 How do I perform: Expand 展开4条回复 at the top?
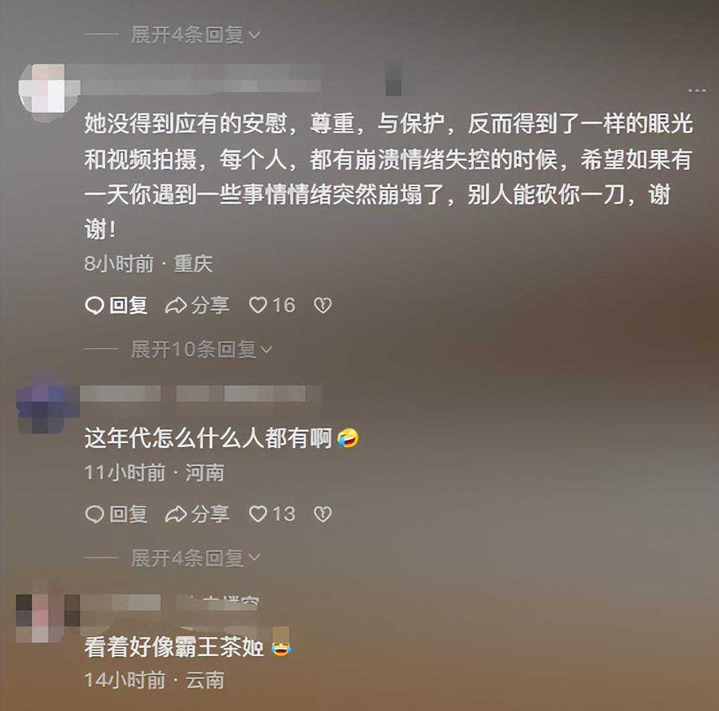195,34
